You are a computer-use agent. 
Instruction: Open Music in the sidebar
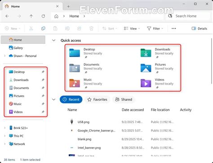tap(15, 104)
